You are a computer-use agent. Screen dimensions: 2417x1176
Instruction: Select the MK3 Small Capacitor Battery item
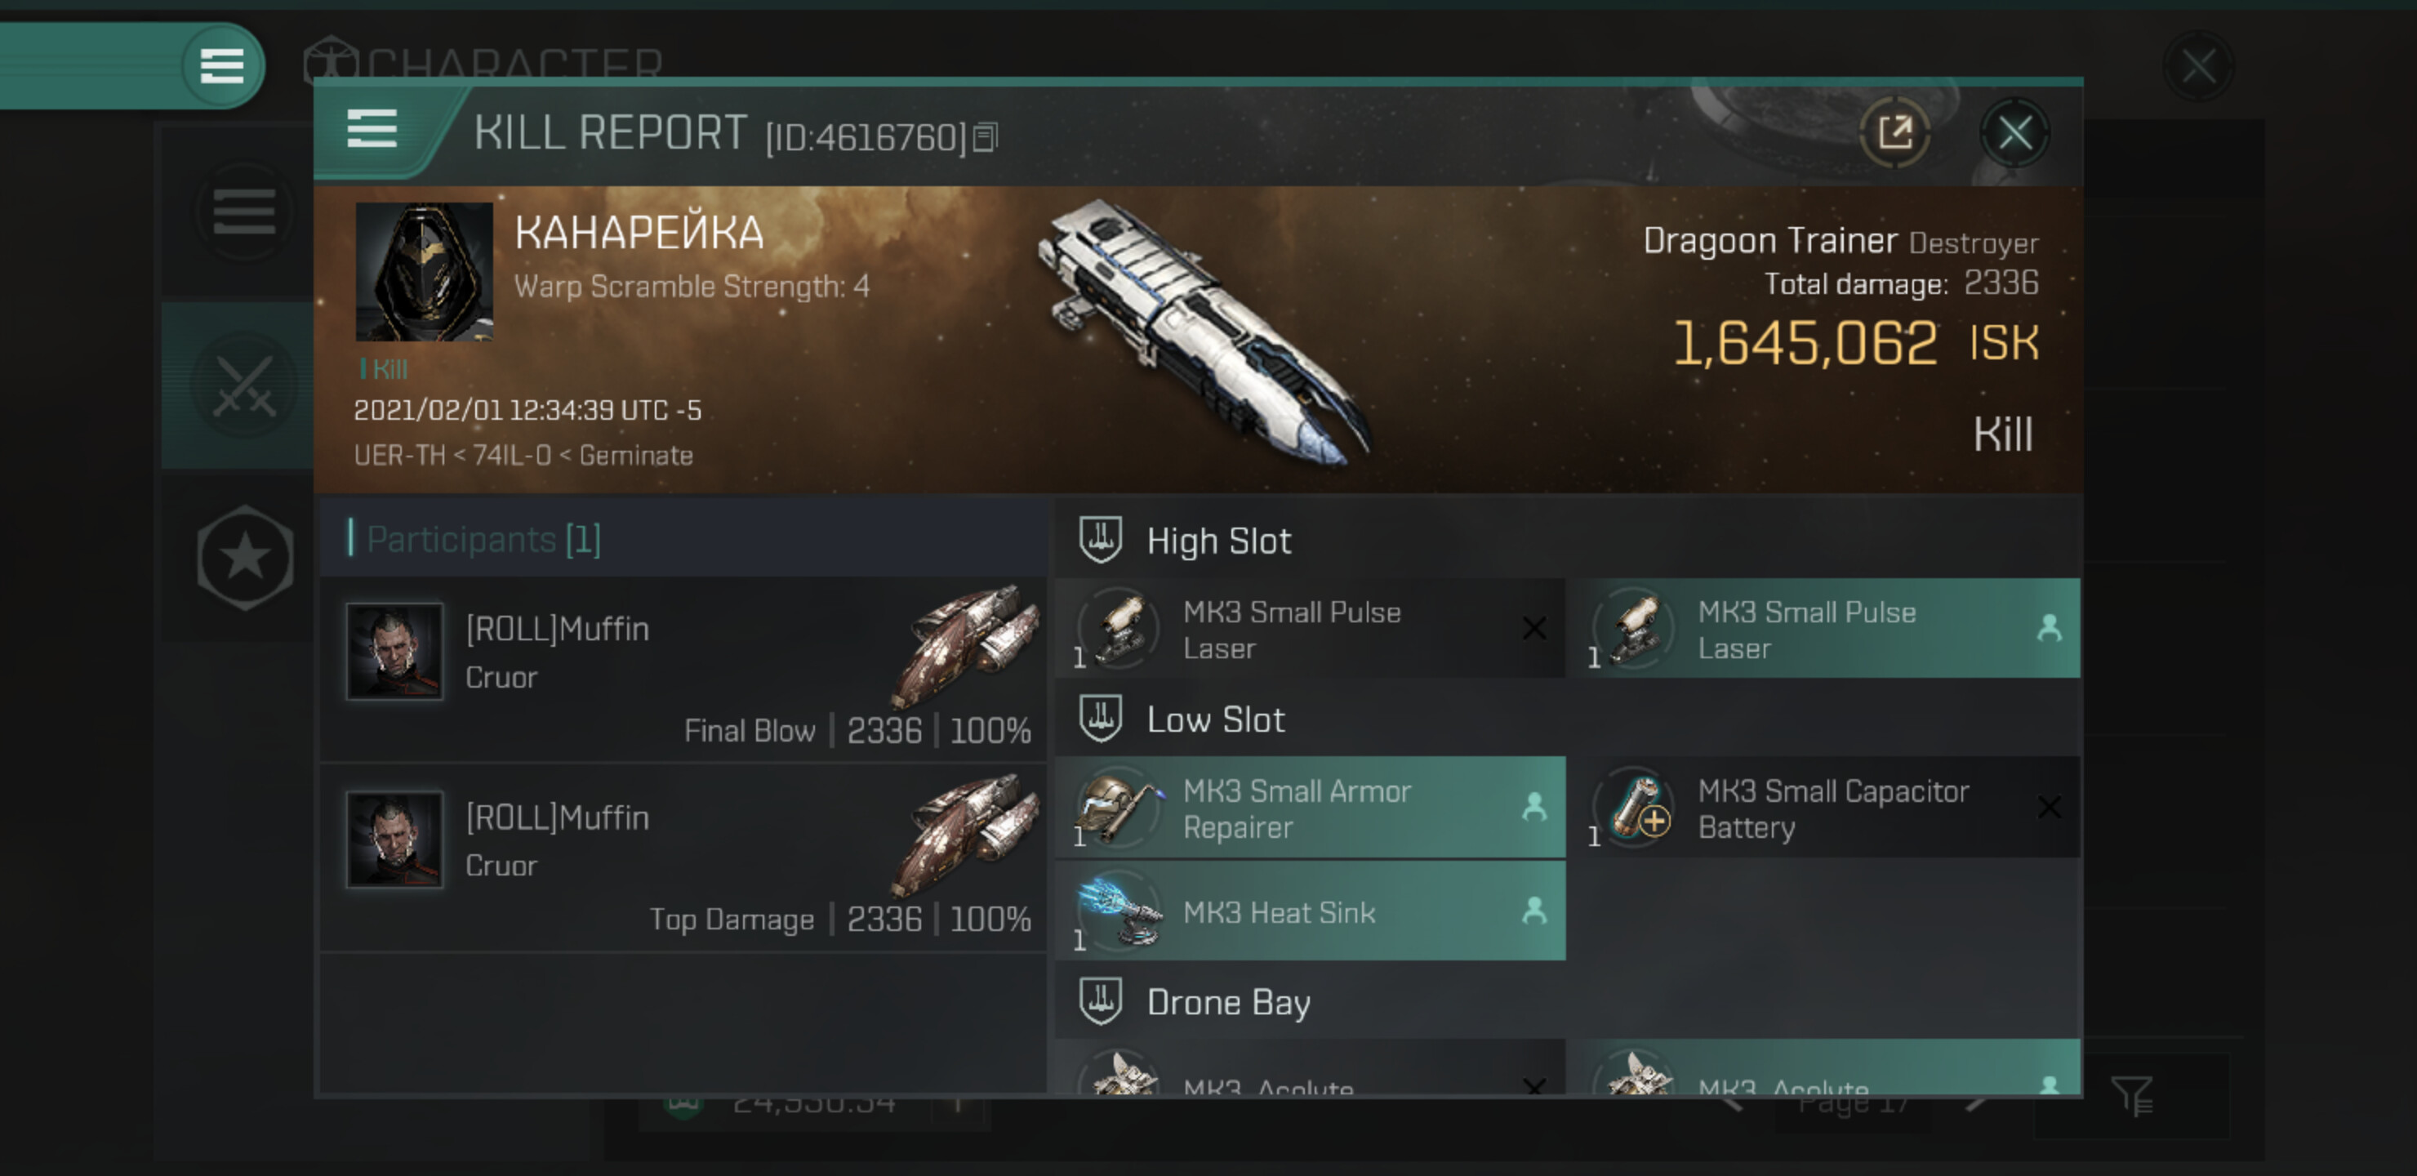(1827, 808)
